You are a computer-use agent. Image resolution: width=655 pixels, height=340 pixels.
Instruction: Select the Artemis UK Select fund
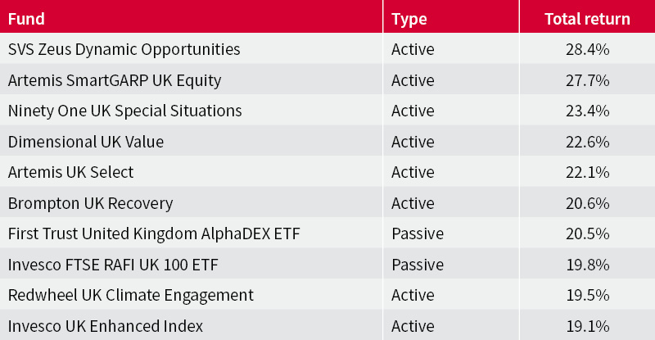70,172
